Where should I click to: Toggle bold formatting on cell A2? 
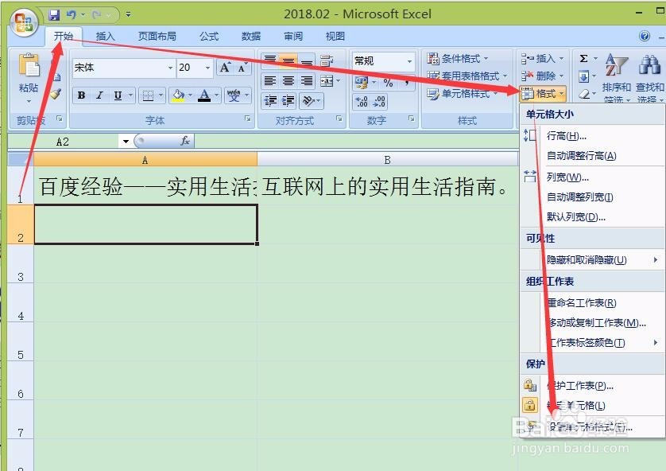click(x=81, y=95)
